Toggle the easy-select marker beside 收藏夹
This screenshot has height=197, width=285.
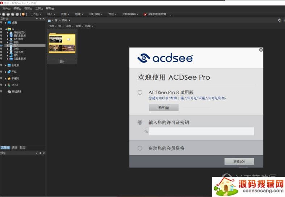(x=1, y=78)
